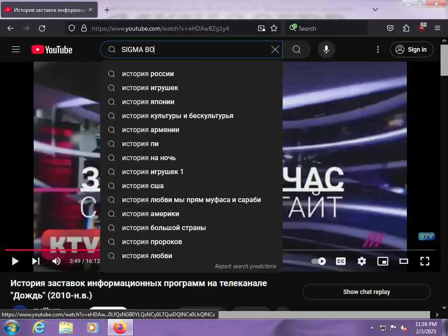The height and width of the screenshot is (336, 448).
Task: Choose suggestion история игрушек 1
Action: [192, 171]
